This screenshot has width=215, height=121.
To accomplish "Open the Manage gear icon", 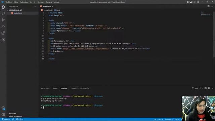I will (3, 114).
